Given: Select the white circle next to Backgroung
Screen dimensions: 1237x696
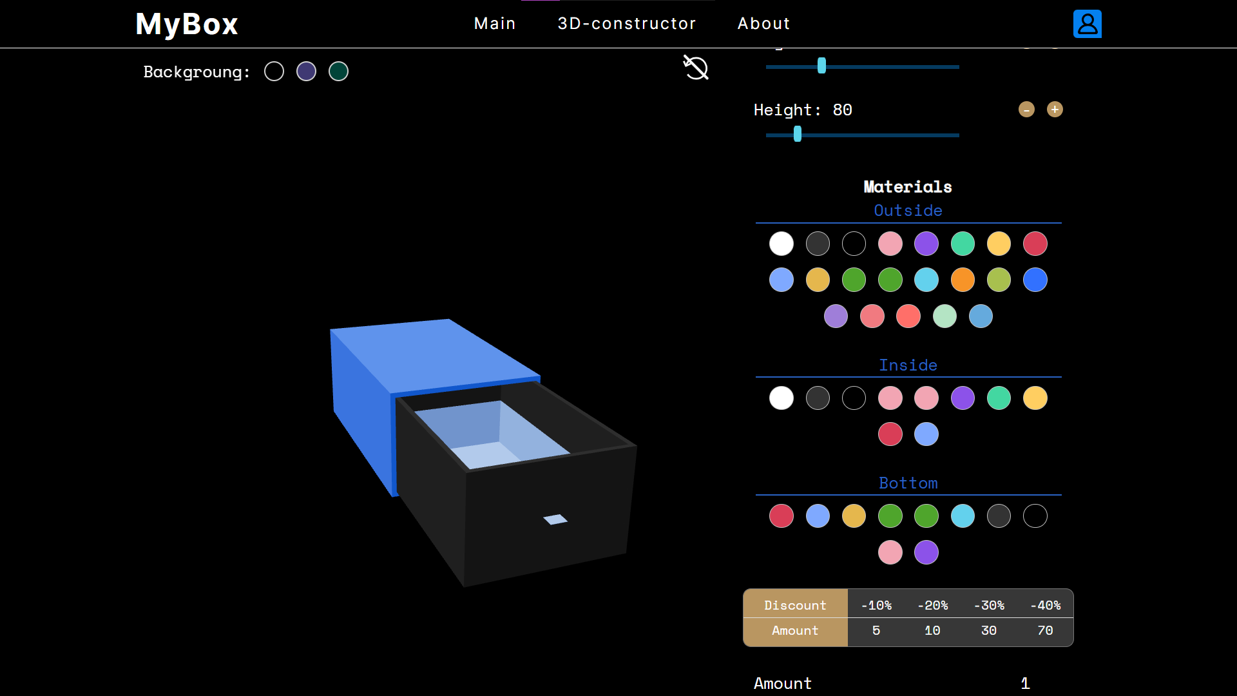Looking at the screenshot, I should (274, 71).
